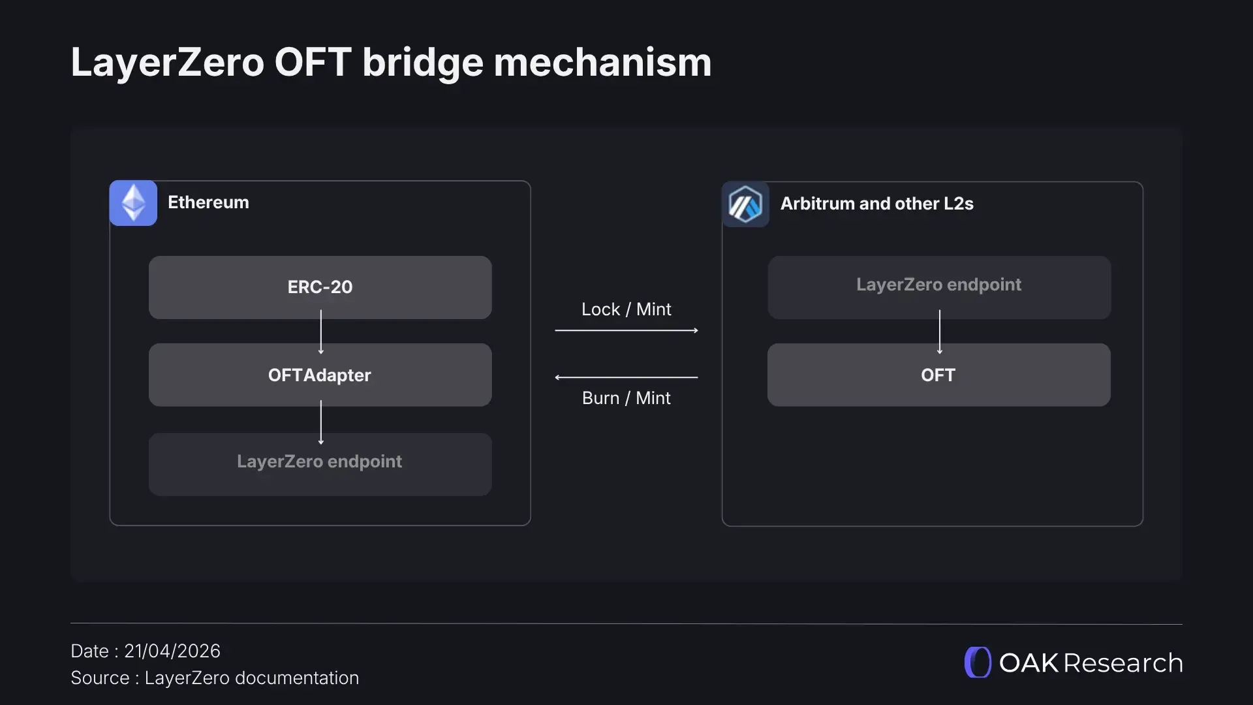
Task: Click the arrow above the OFT box
Action: point(940,332)
